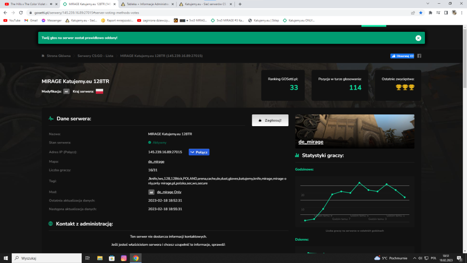Switch to Katujemy.eu - Sieć serwerów CS tab
467x263 pixels.
[x=205, y=4]
